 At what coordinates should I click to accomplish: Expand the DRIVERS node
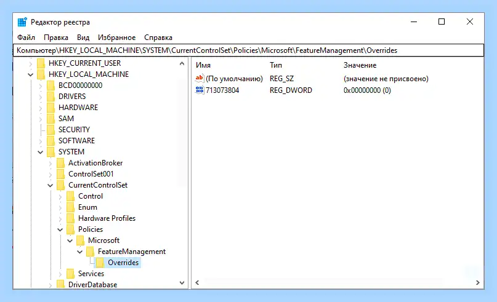[x=41, y=97]
